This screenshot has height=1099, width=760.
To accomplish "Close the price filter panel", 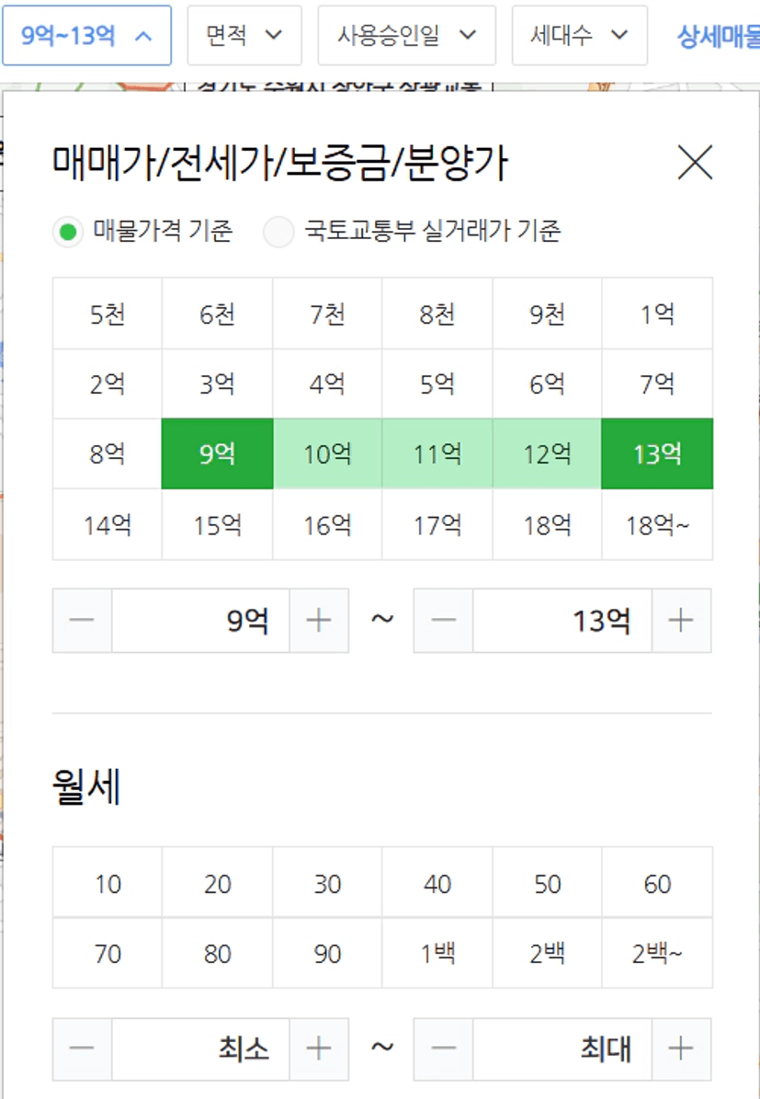I will pos(695,163).
